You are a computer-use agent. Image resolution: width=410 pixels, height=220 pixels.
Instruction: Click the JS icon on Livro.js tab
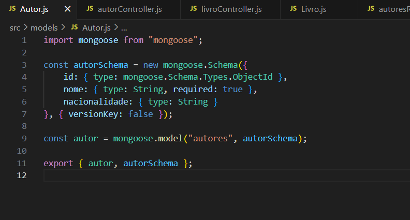[x=292, y=9]
